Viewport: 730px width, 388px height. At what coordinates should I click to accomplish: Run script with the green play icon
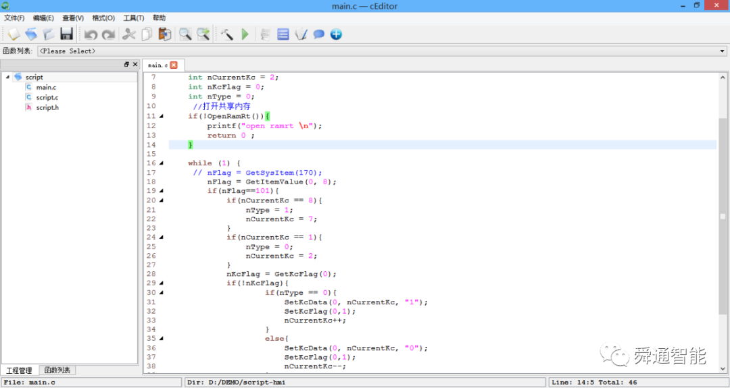point(245,34)
